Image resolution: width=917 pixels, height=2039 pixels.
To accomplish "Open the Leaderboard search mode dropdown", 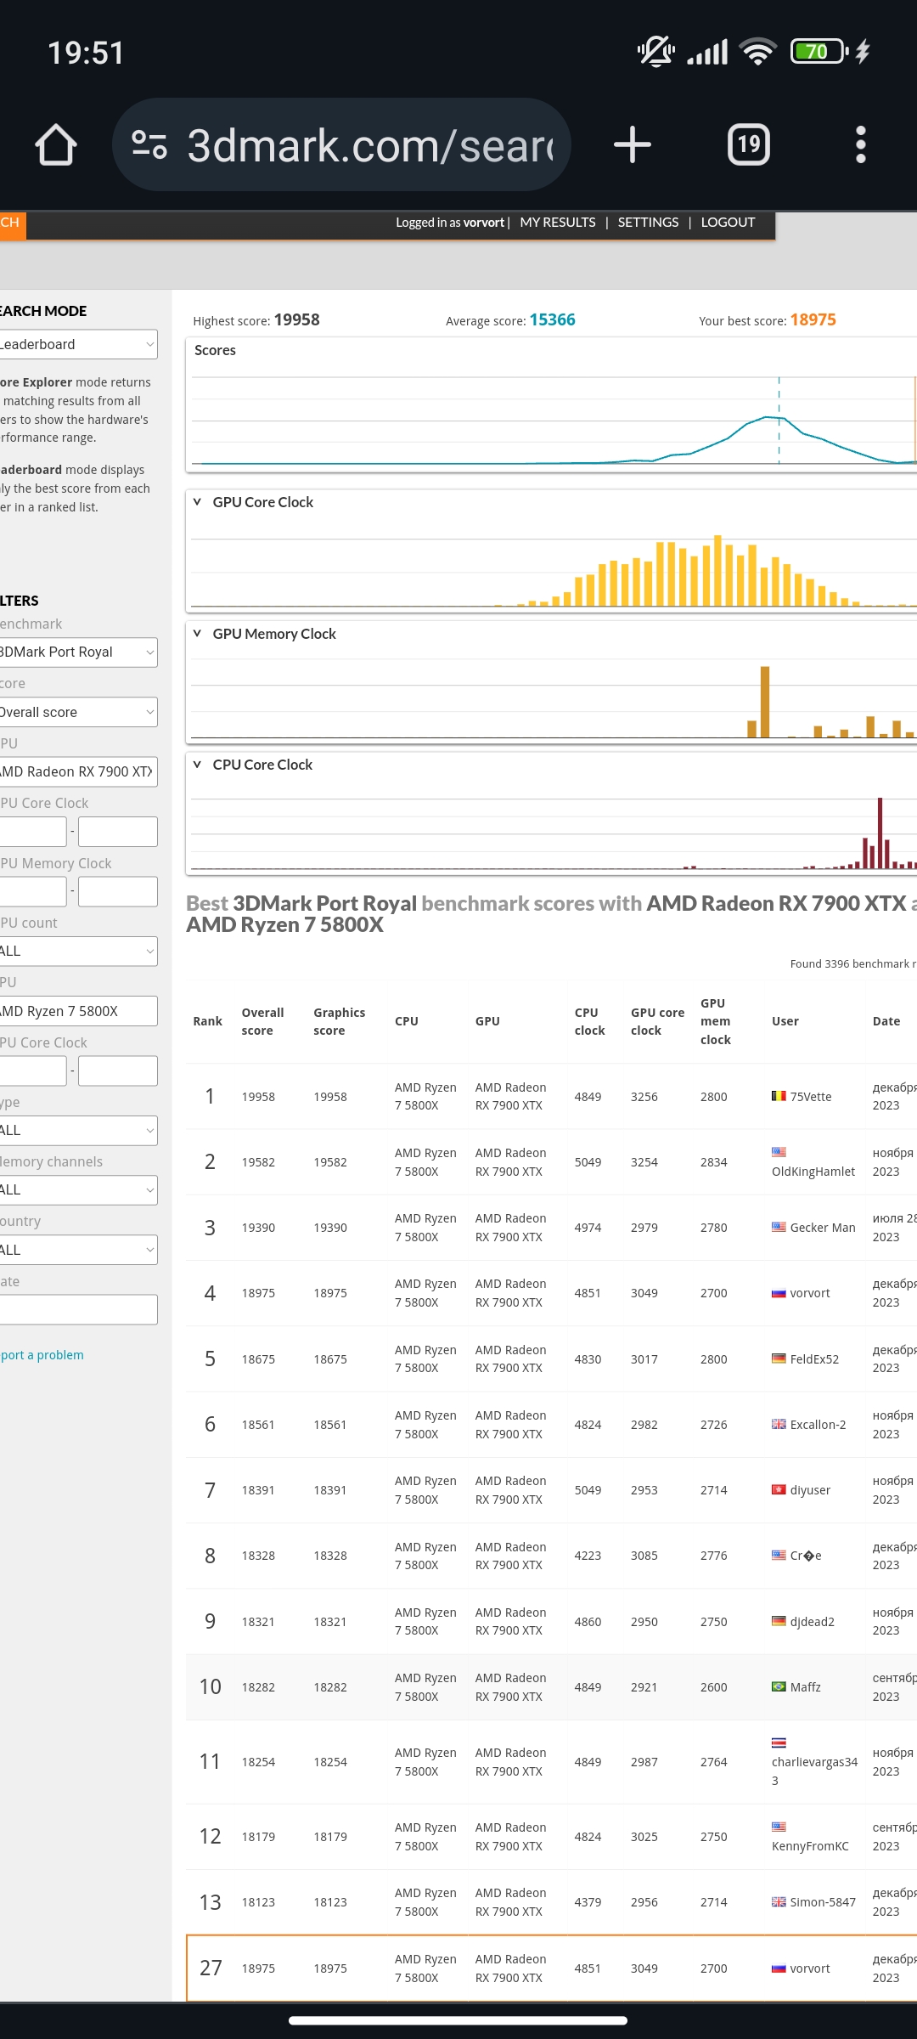I will tap(78, 344).
